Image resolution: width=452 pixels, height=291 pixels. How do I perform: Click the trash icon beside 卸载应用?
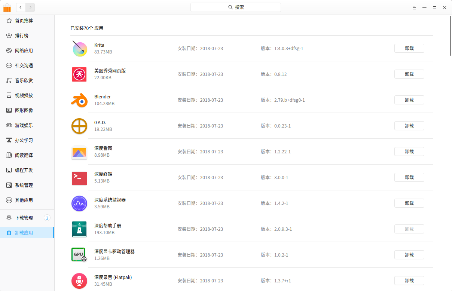coord(9,233)
